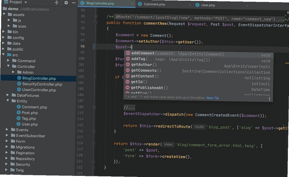Open the Project view dropdown
Image resolution: width=289 pixels, height=177 pixels.
click(26, 3)
